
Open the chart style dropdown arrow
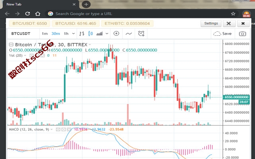click(x=107, y=33)
